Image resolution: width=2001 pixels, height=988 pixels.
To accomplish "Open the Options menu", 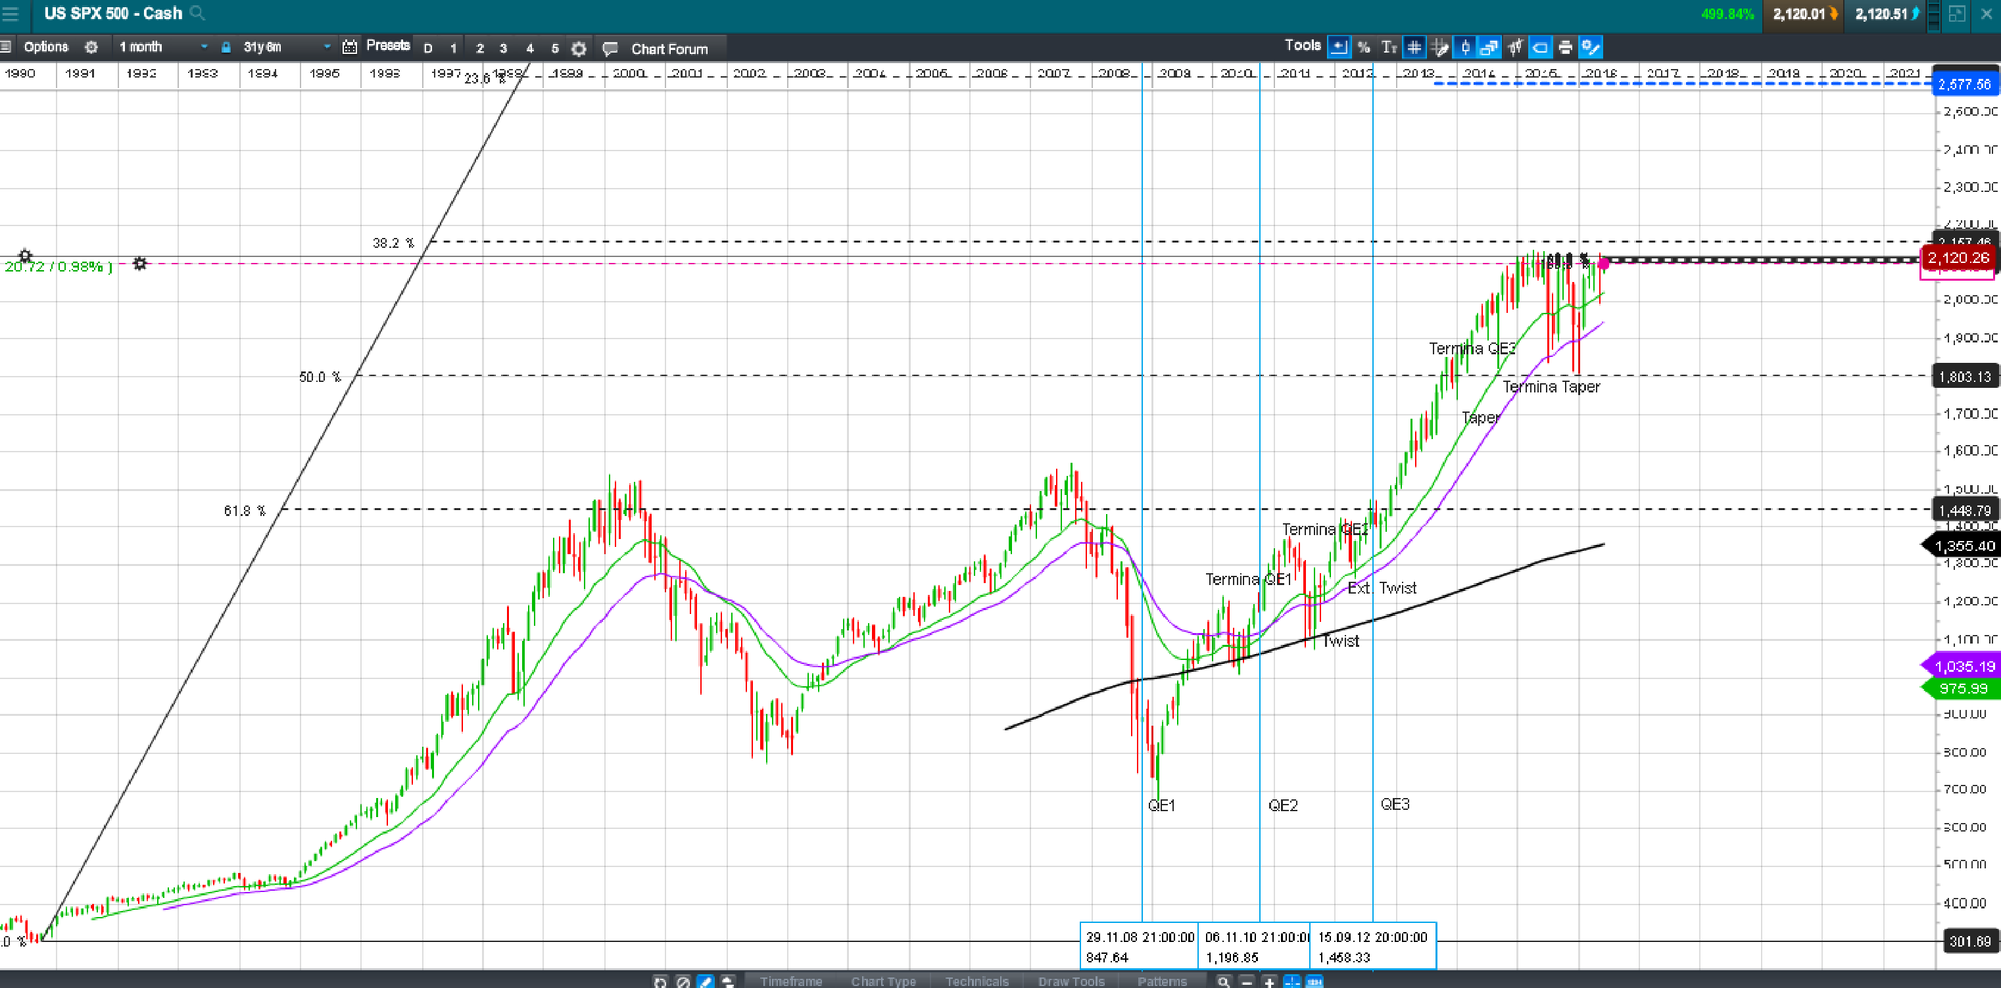I will click(x=46, y=47).
